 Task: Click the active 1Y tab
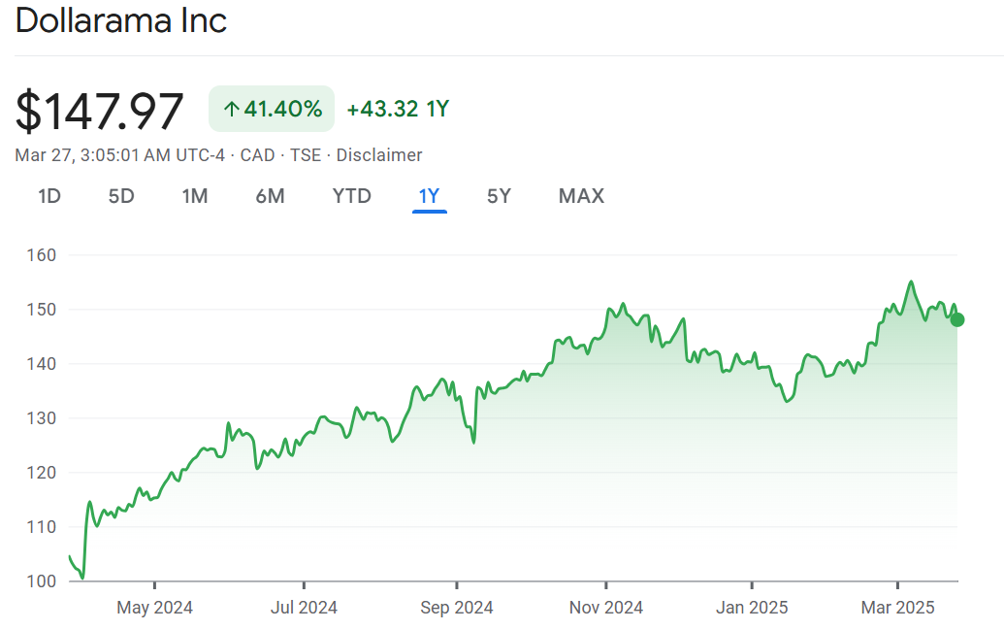coord(429,196)
